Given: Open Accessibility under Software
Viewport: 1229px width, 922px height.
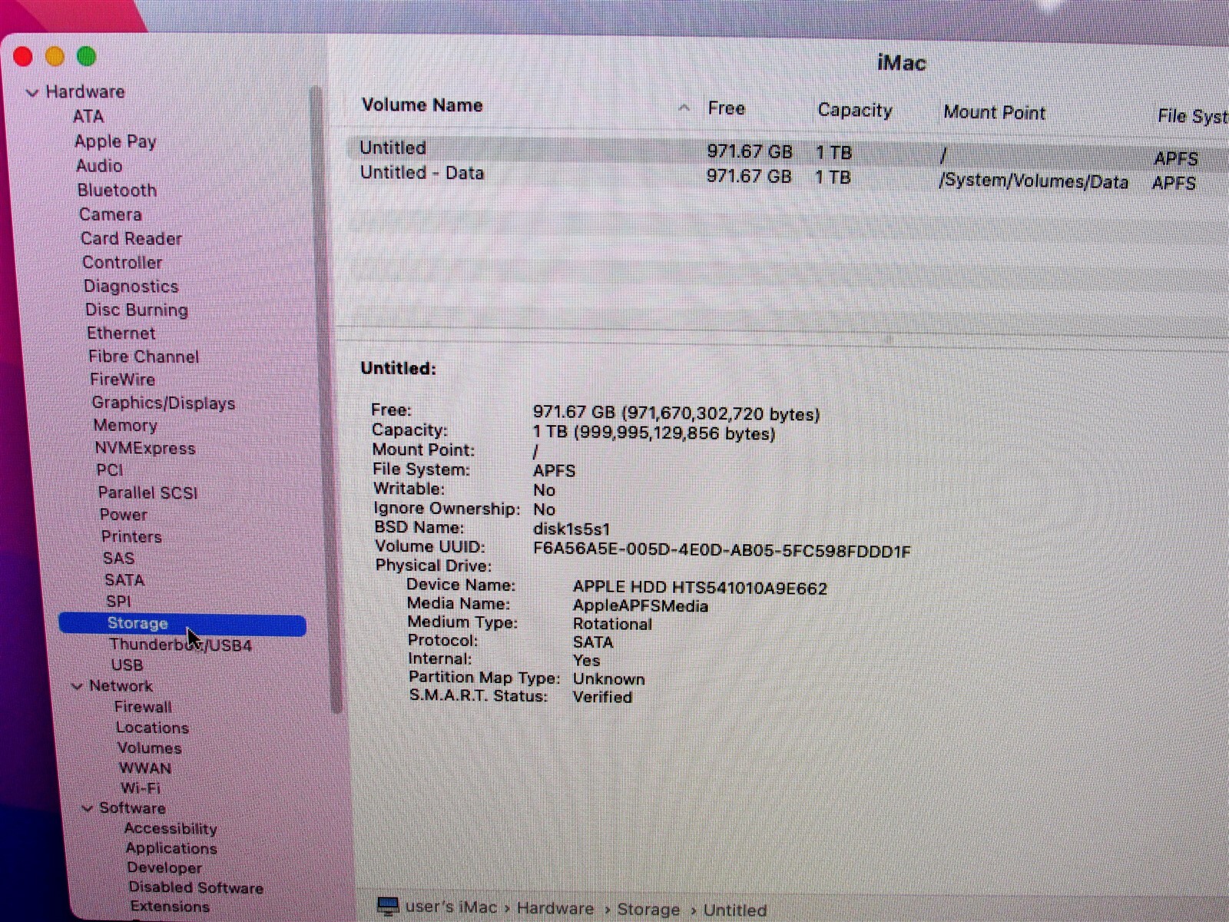Looking at the screenshot, I should click(x=171, y=829).
